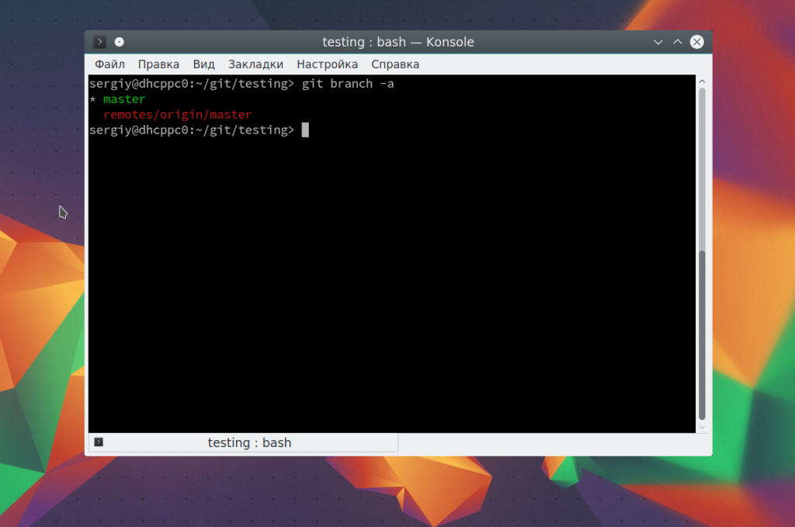
Task: Open the Настройка menu
Action: tap(327, 64)
